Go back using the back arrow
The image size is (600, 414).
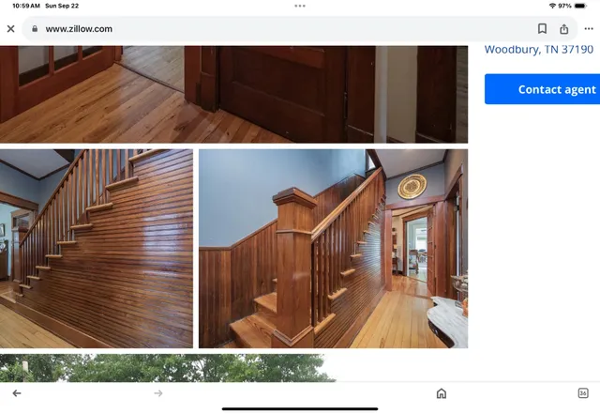tap(17, 393)
